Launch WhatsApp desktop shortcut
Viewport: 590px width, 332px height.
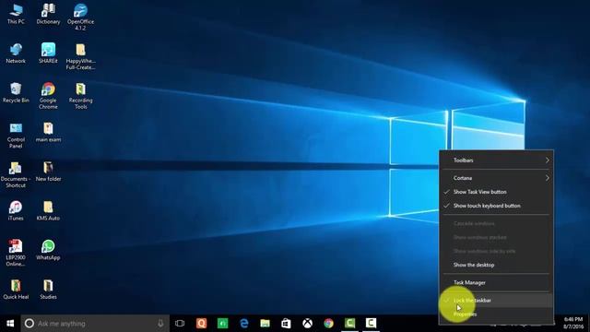tap(48, 250)
